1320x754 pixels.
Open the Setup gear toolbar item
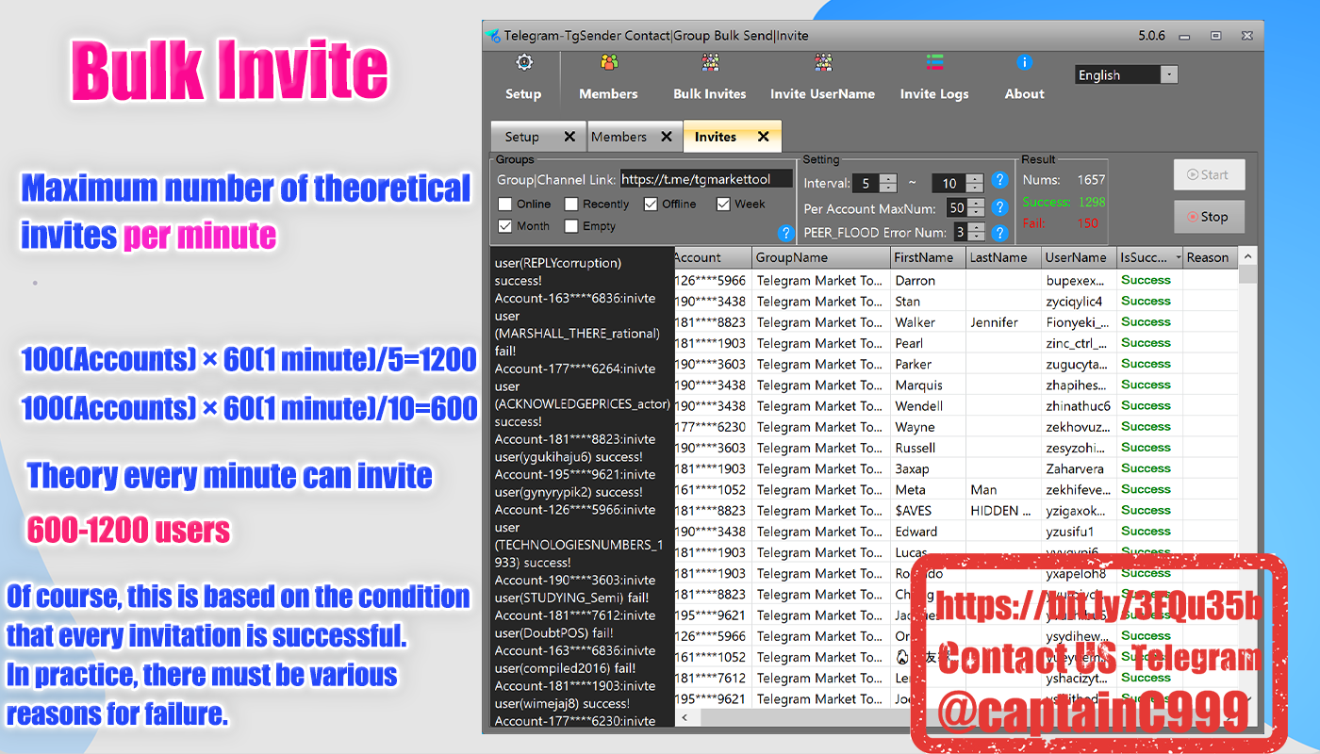(x=523, y=77)
